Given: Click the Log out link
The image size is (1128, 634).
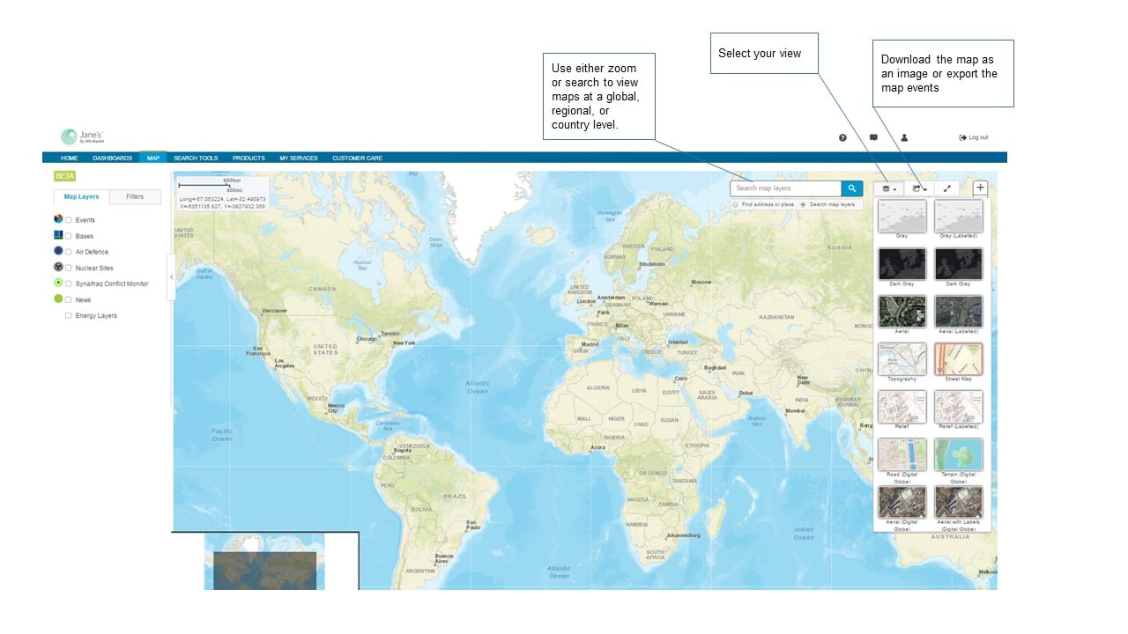Looking at the screenshot, I should (x=974, y=137).
